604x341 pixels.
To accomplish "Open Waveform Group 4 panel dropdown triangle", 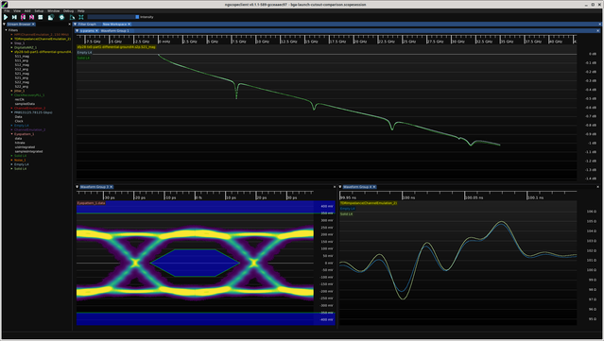I will pos(340,187).
